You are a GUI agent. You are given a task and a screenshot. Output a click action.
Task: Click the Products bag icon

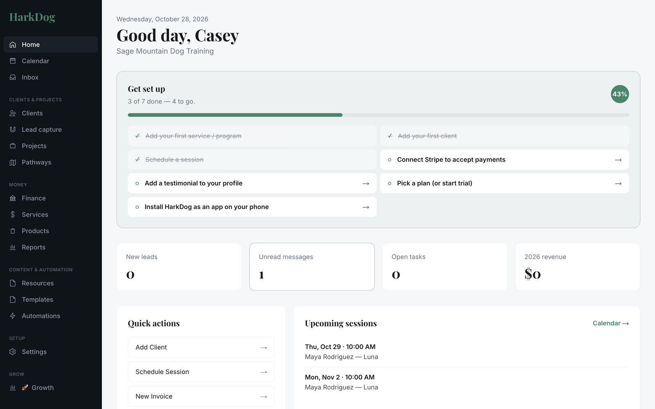tap(13, 231)
